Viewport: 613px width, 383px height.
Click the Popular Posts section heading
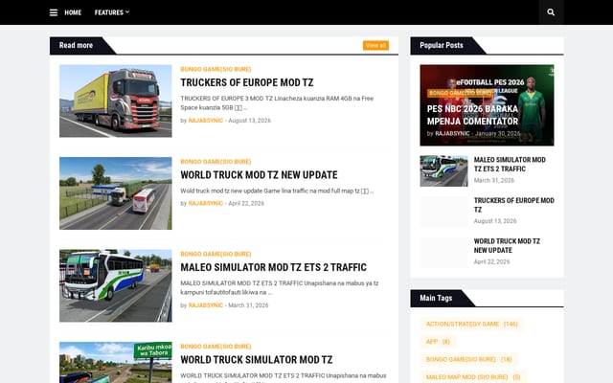(442, 45)
